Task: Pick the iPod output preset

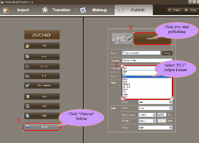Action: click(x=42, y=57)
